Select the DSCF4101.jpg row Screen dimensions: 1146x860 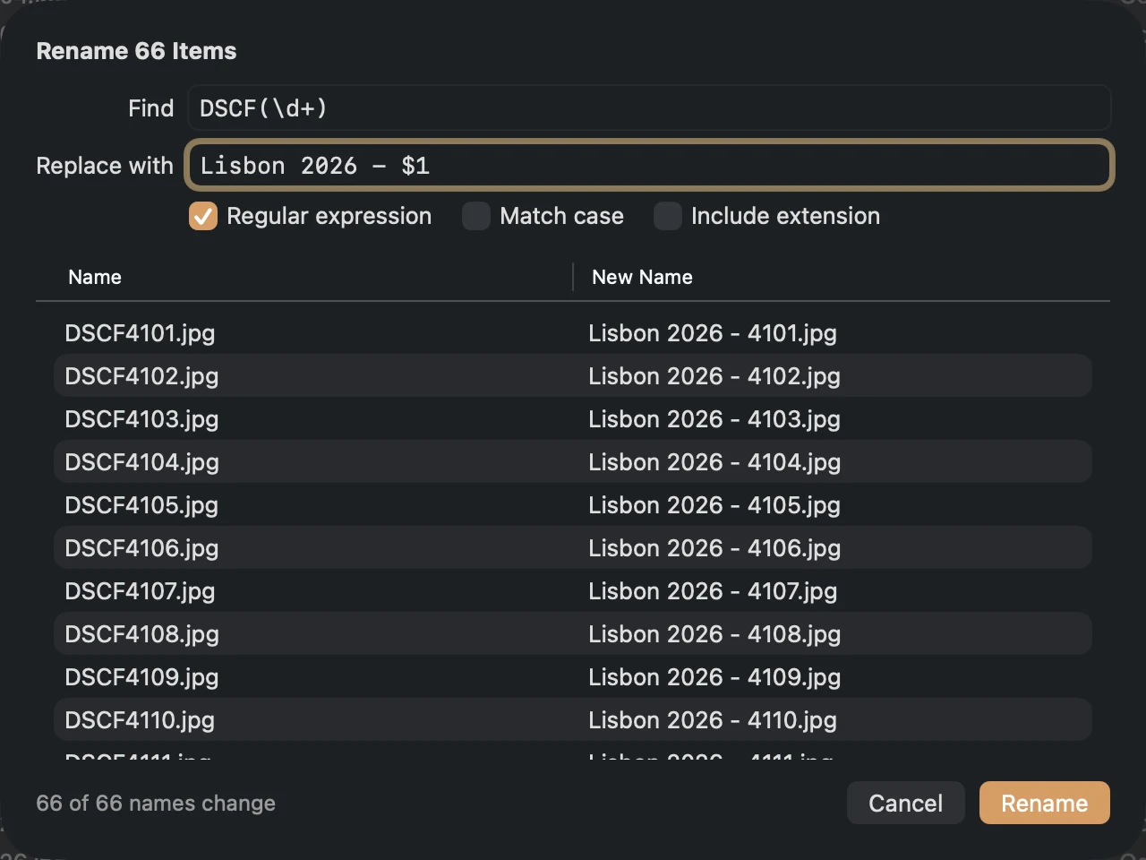[x=573, y=333]
